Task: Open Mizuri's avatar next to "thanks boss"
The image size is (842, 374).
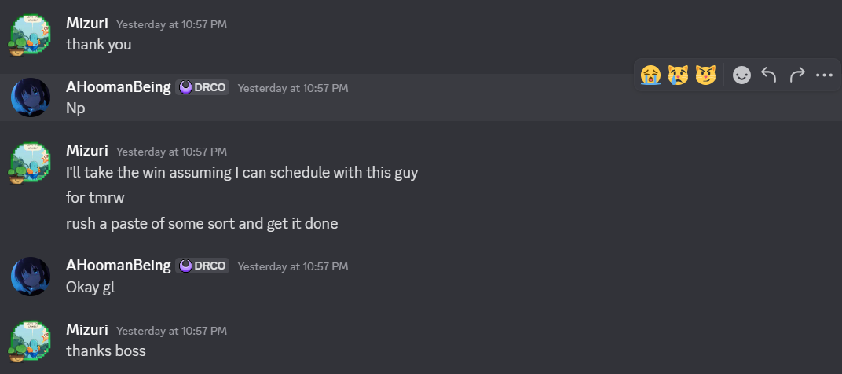Action: point(31,341)
